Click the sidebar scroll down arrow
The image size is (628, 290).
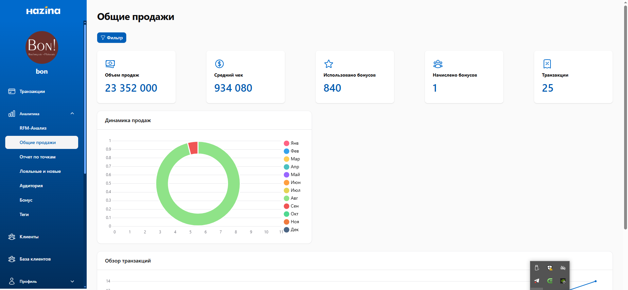[85, 287]
